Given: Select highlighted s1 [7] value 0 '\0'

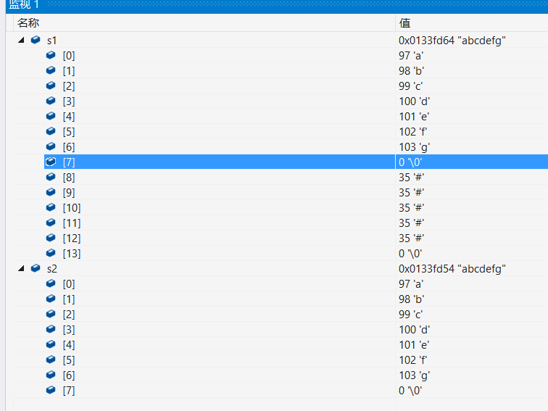Looking at the screenshot, I should [x=410, y=162].
